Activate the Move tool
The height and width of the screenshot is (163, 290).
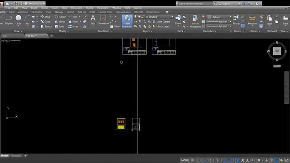point(45,17)
